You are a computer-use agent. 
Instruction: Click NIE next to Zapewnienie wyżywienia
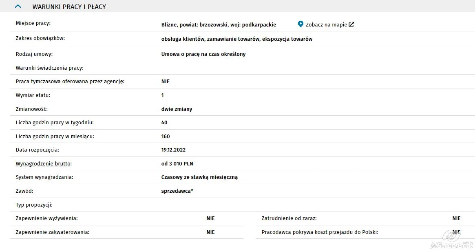click(x=210, y=218)
